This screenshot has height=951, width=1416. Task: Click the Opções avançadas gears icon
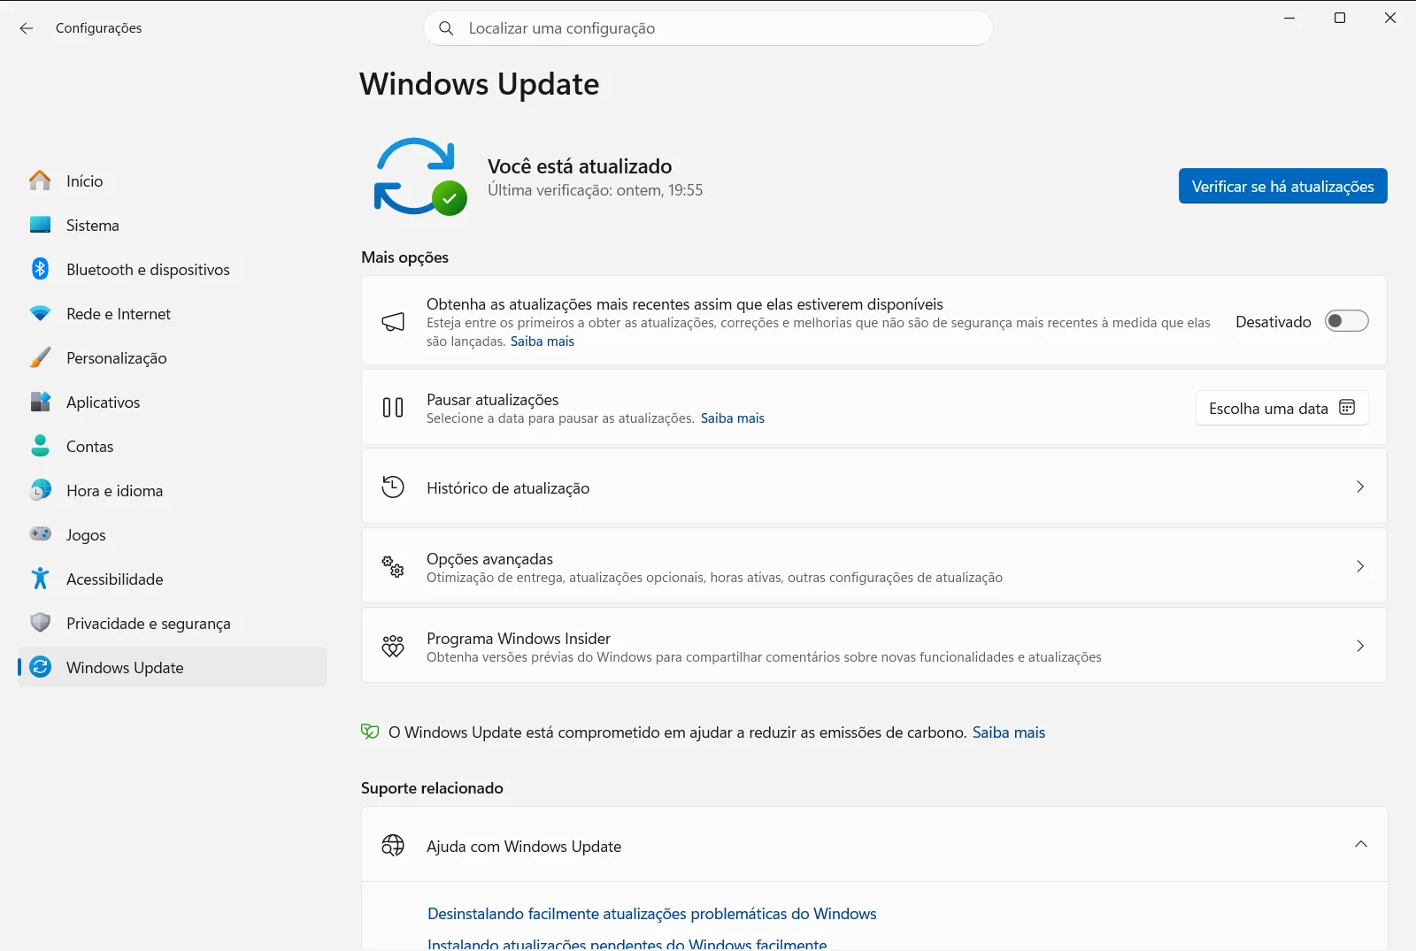[x=393, y=566]
